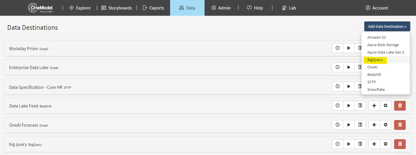Switch to the Storyboards tab
Screen dimensions: 416x155
(x=117, y=8)
